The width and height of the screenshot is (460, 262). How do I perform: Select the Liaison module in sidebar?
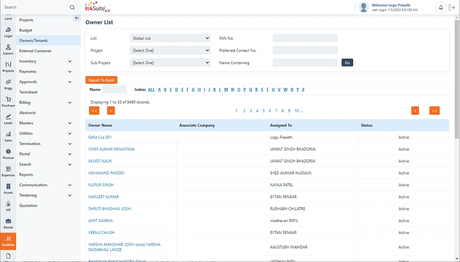(8, 49)
